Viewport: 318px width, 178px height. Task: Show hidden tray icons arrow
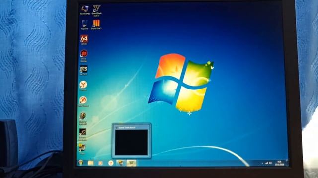pyautogui.click(x=262, y=163)
